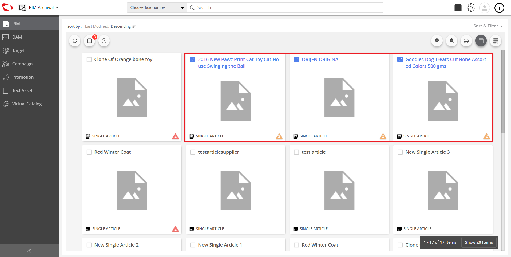This screenshot has height=257, width=511.
Task: Switch to grid tile view
Action: (x=481, y=41)
